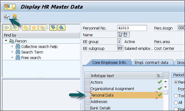
Task: Click the Personnel No. input field
Action: coord(132,28)
